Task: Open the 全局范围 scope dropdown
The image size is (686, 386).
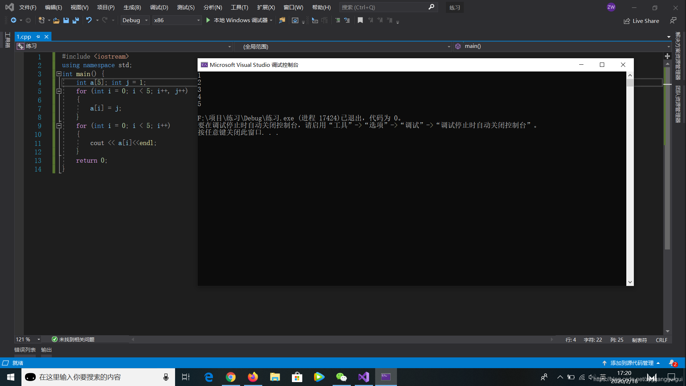Action: click(x=343, y=46)
